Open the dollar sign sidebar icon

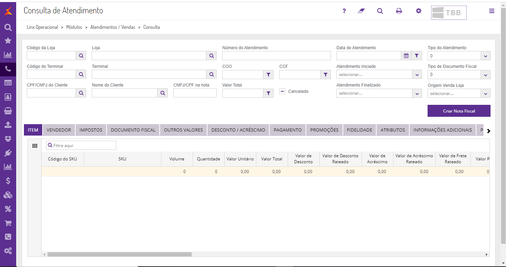8,181
